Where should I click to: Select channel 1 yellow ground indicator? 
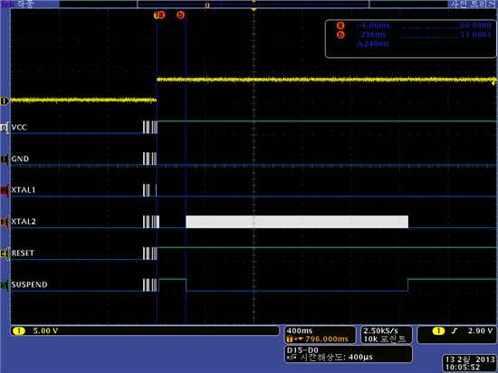tap(5, 101)
